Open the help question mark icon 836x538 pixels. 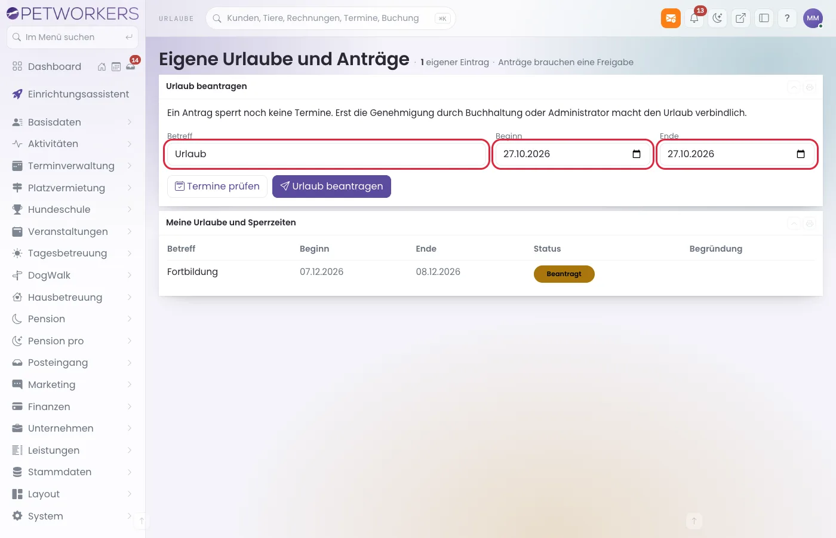pyautogui.click(x=787, y=18)
